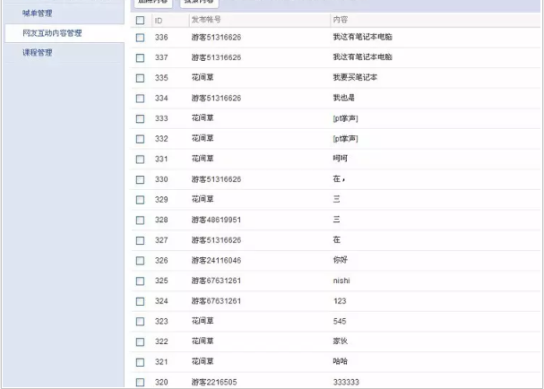Click the content 家伙
The width and height of the screenshot is (544, 389).
[340, 341]
